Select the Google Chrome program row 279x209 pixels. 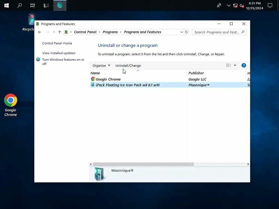pos(170,79)
